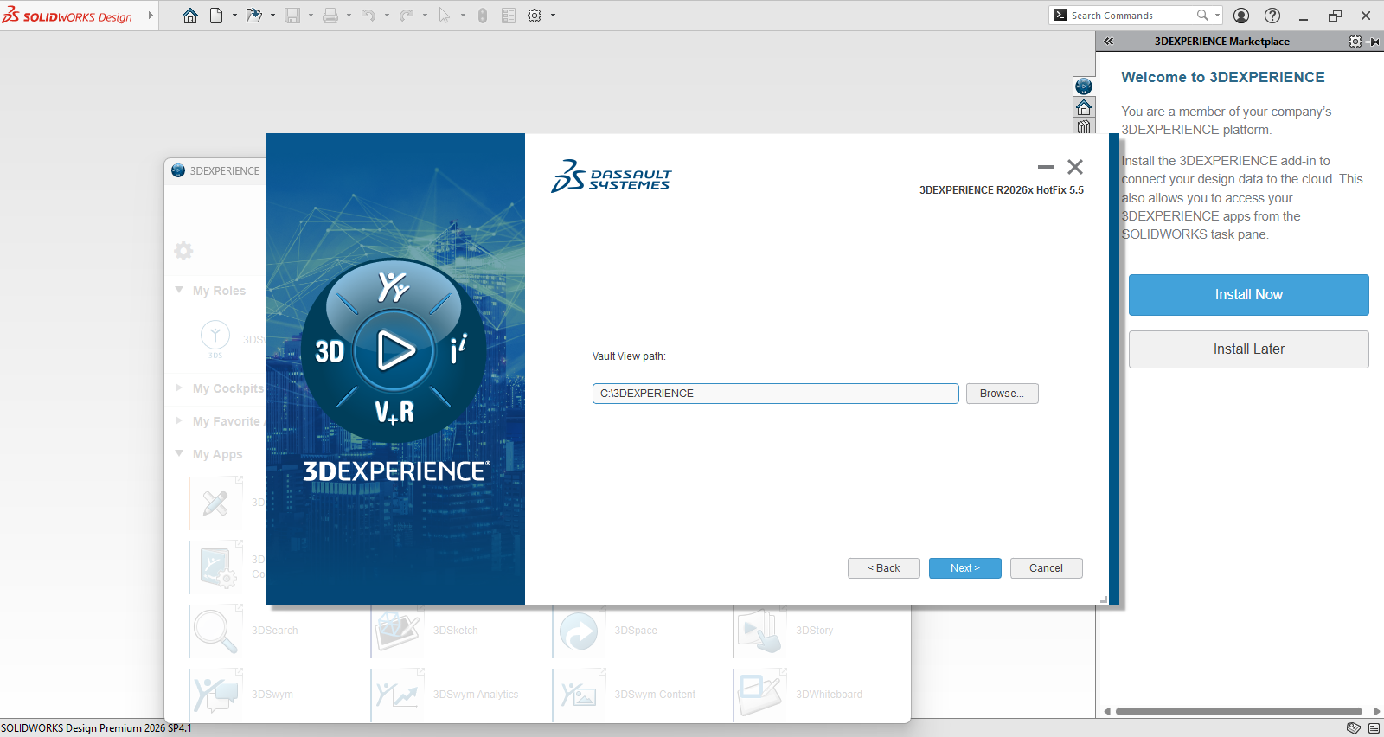Image resolution: width=1384 pixels, height=737 pixels.
Task: Select the house-shaped Home task pane tab
Action: 1084,107
